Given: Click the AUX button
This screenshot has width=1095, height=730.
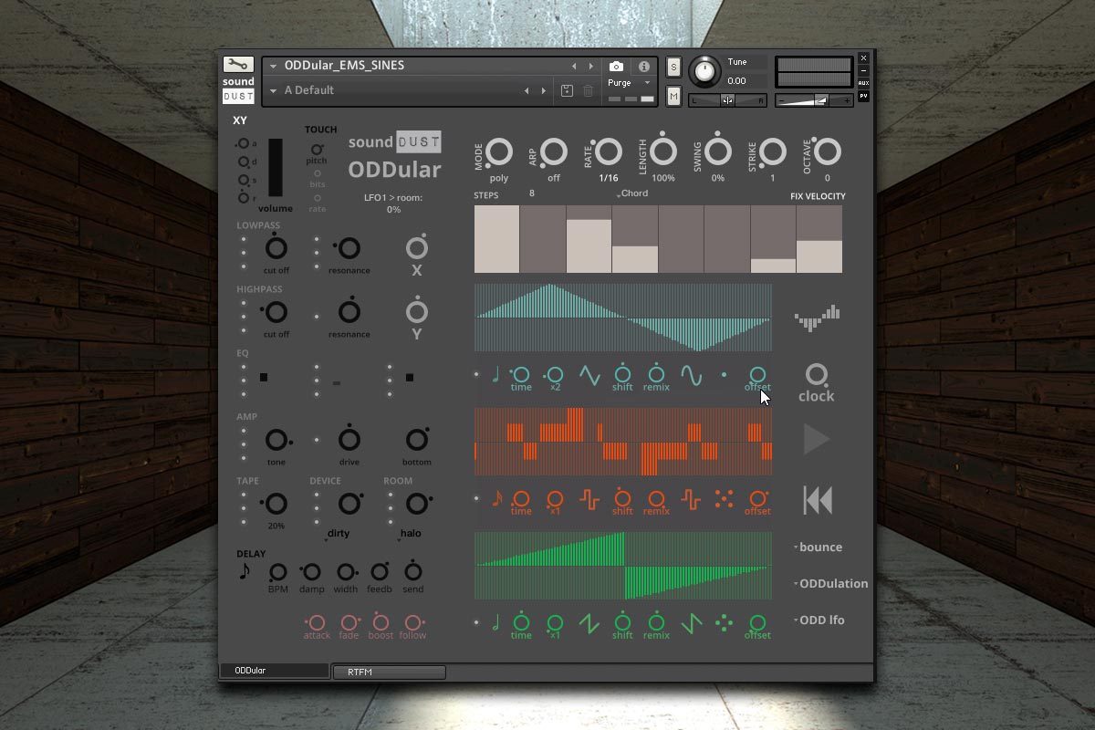Looking at the screenshot, I should (863, 83).
